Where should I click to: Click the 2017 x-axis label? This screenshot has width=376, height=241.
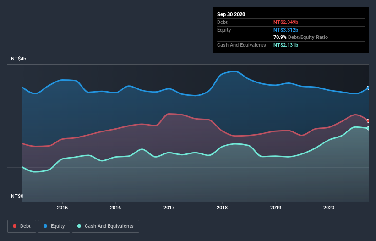tap(169, 208)
